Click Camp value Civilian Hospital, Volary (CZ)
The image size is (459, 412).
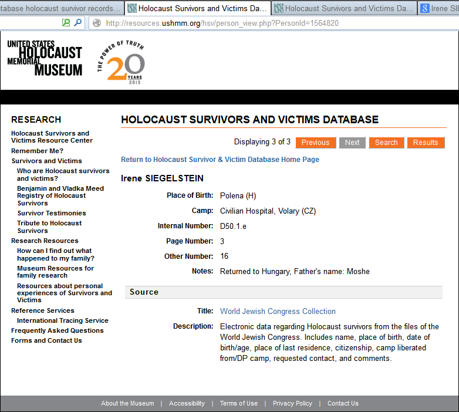click(x=268, y=211)
